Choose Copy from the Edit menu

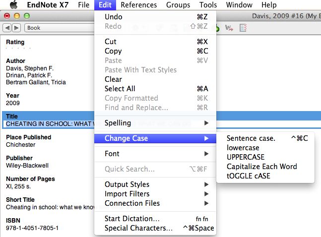point(155,51)
